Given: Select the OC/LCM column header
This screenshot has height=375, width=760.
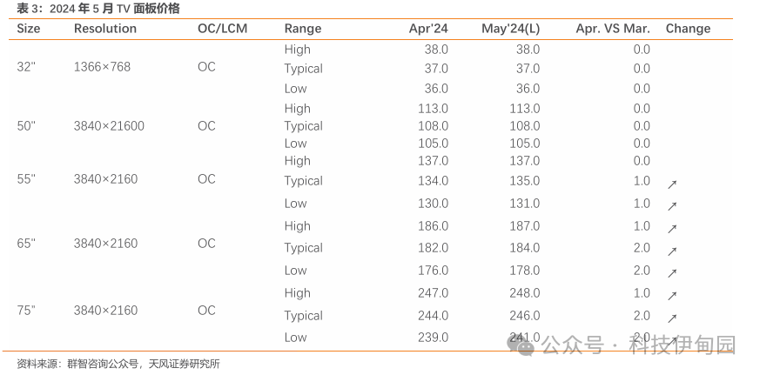Looking at the screenshot, I should pyautogui.click(x=223, y=29).
